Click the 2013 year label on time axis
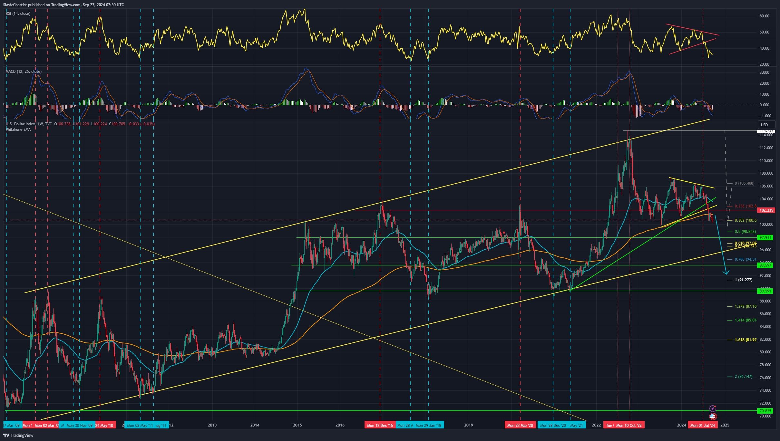 point(212,425)
